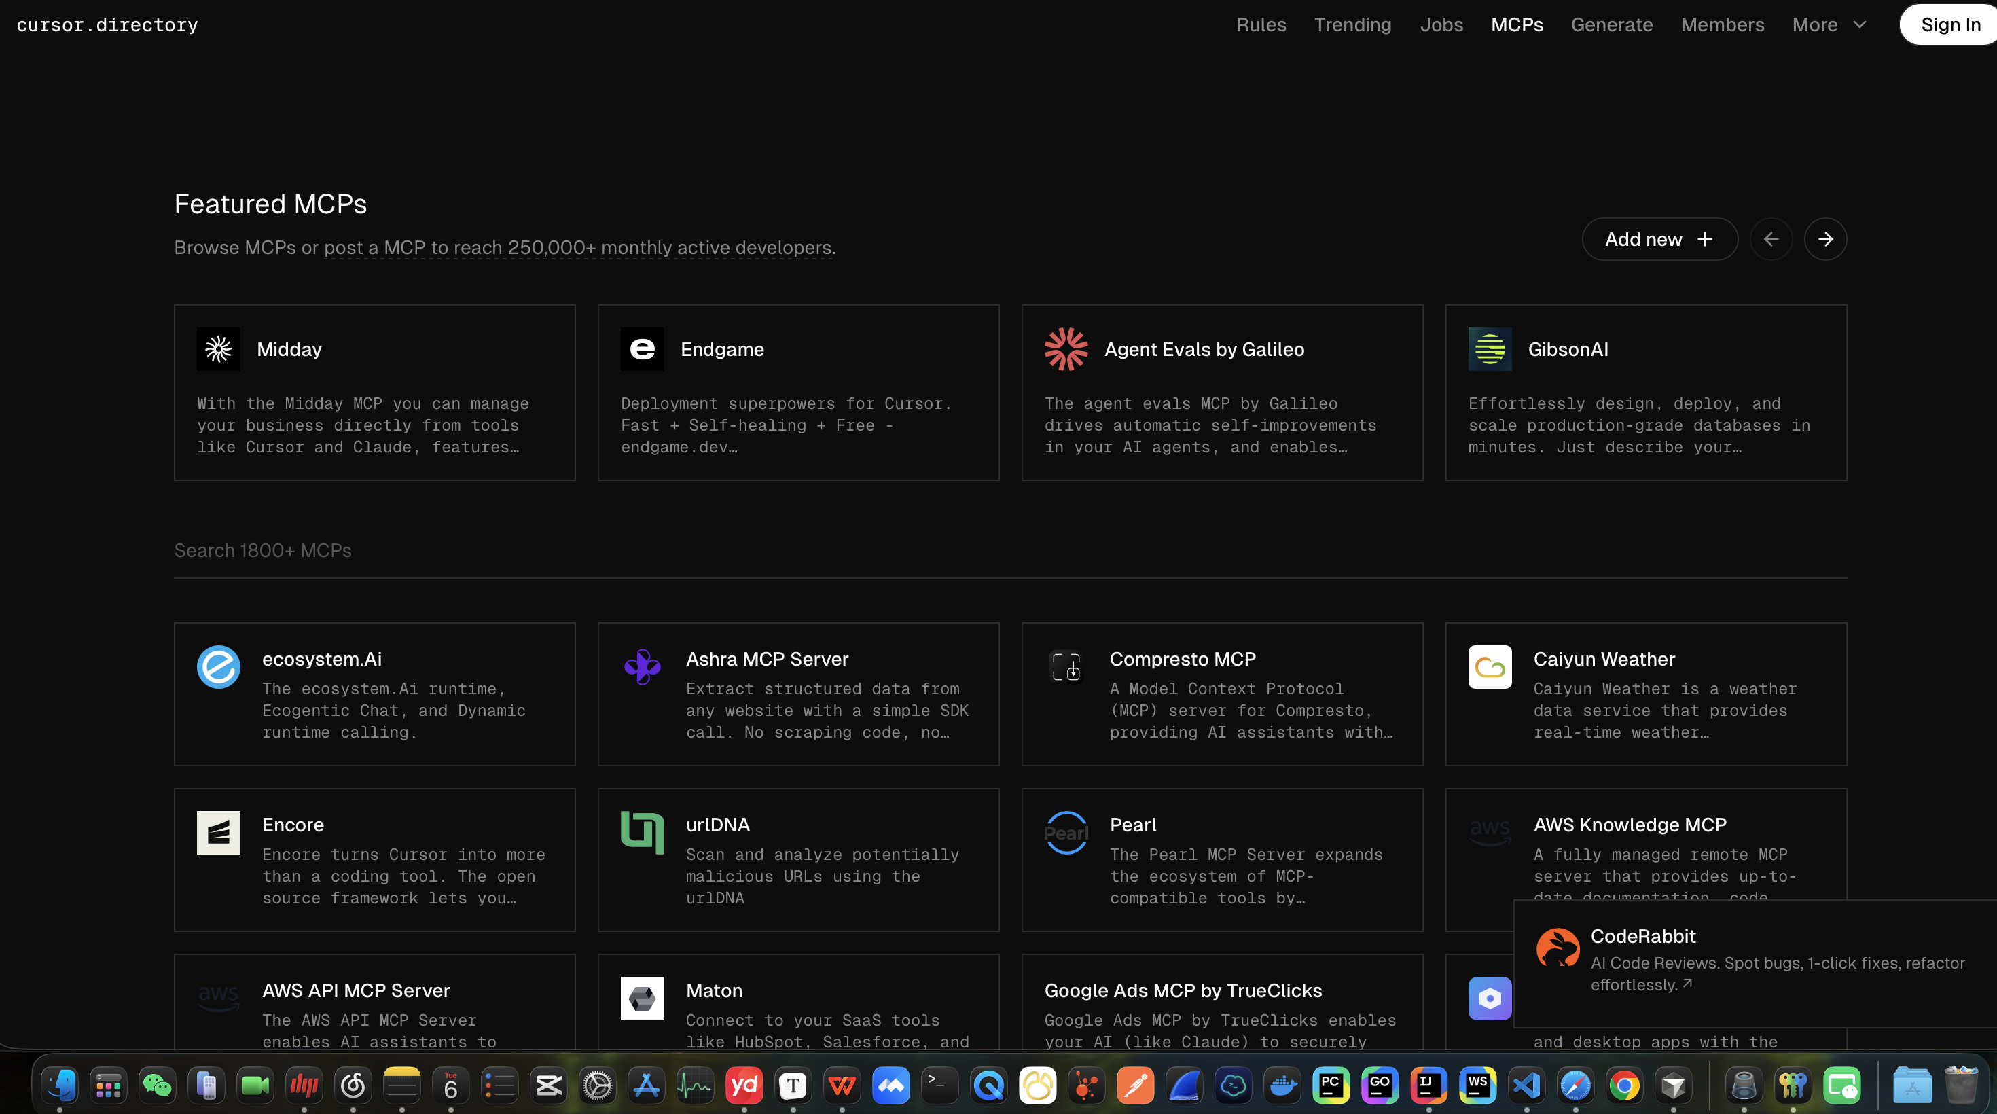Open the Trending navigation tab
1997x1114 pixels.
click(x=1352, y=25)
